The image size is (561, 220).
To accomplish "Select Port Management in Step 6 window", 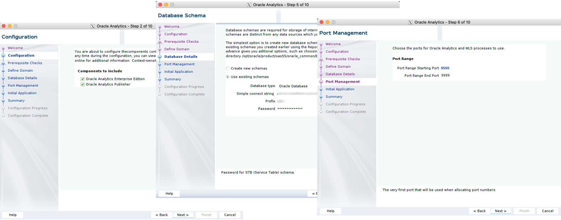I will click(343, 82).
